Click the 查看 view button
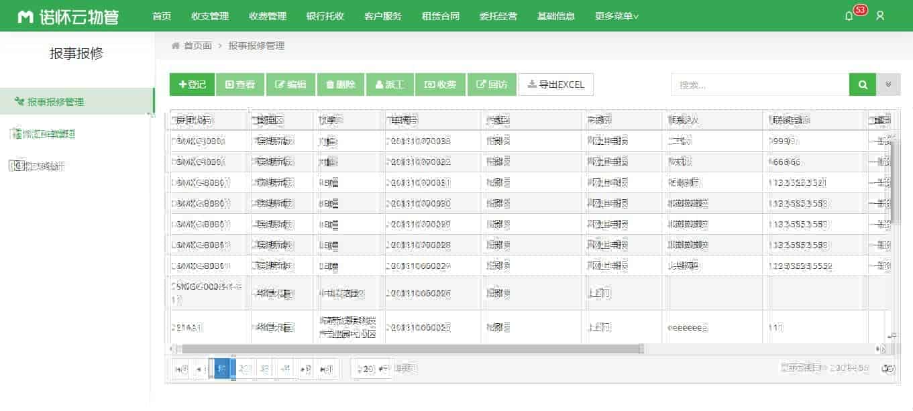Screen dimensions: 913x411 tap(240, 84)
